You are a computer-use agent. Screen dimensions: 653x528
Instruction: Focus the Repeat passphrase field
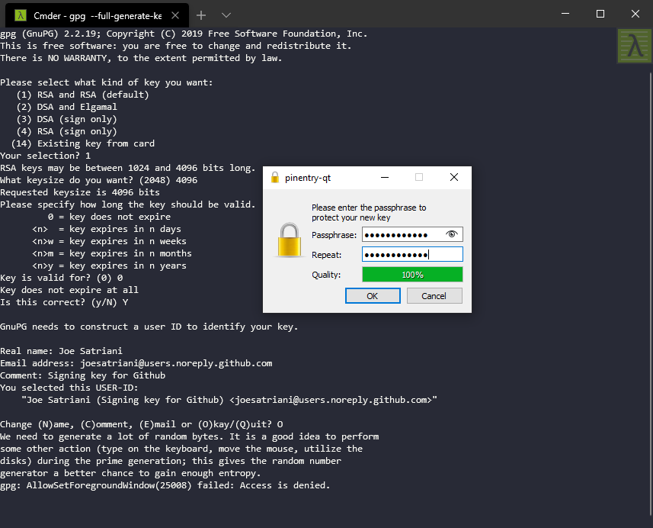(x=412, y=254)
